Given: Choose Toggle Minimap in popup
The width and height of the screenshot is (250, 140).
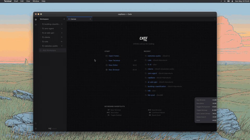Looking at the screenshot, I should tap(206, 110).
